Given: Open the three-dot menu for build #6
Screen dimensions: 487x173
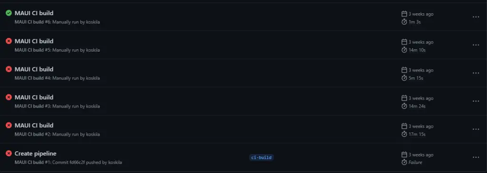Looking at the screenshot, I should pyautogui.click(x=476, y=17).
